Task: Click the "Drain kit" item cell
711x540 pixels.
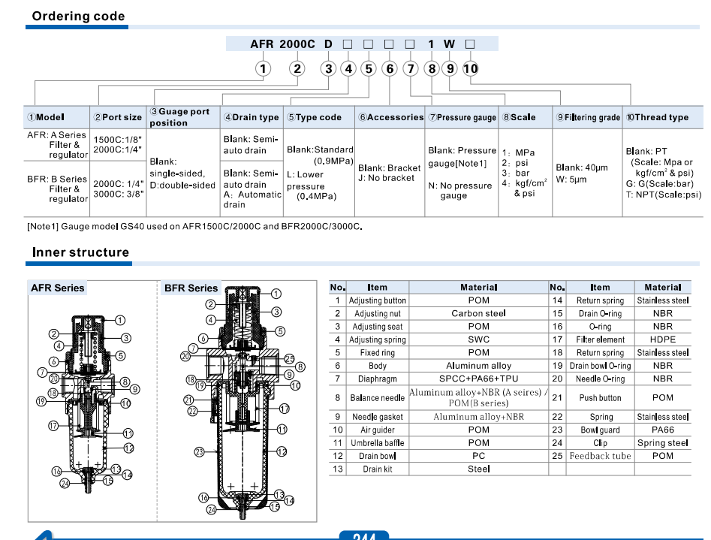Action: coord(377,469)
